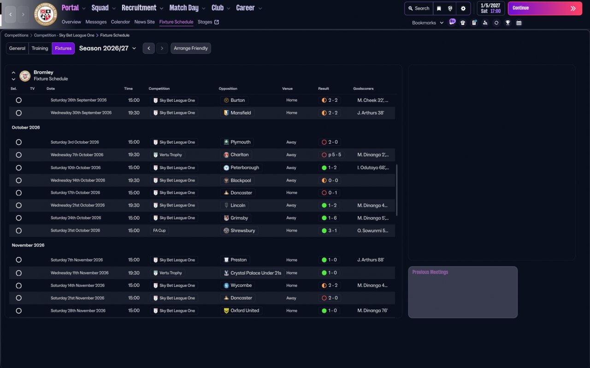590x368 pixels.
Task: Click the bookmark icon next to Search
Action: (x=439, y=8)
